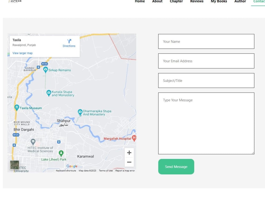This screenshot has height=198, width=265.
Task: Focus Your Email Address field
Action: (206, 61)
